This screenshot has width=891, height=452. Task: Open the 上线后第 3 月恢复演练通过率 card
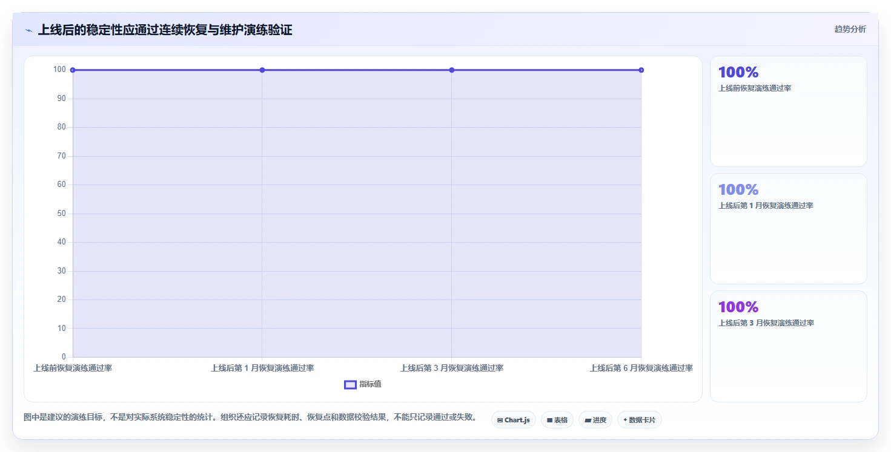(x=789, y=346)
